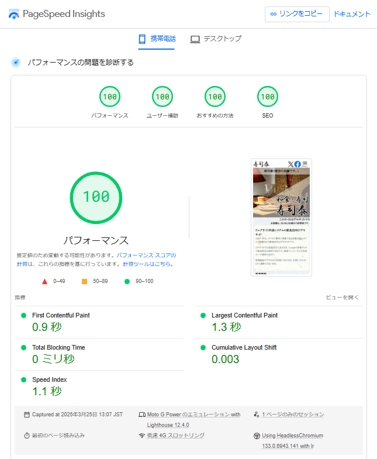Click the 0.003 value
This screenshot has height=459, width=377.
tap(226, 359)
